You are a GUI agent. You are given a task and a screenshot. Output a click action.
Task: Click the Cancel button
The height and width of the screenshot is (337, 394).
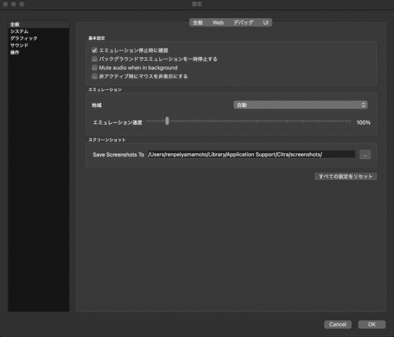point(337,324)
